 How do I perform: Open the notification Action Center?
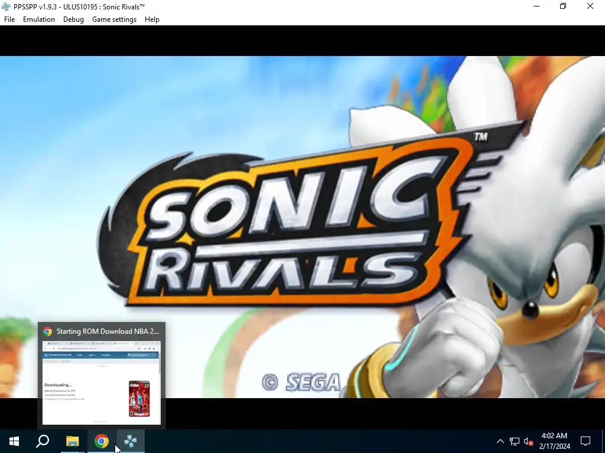coord(586,441)
